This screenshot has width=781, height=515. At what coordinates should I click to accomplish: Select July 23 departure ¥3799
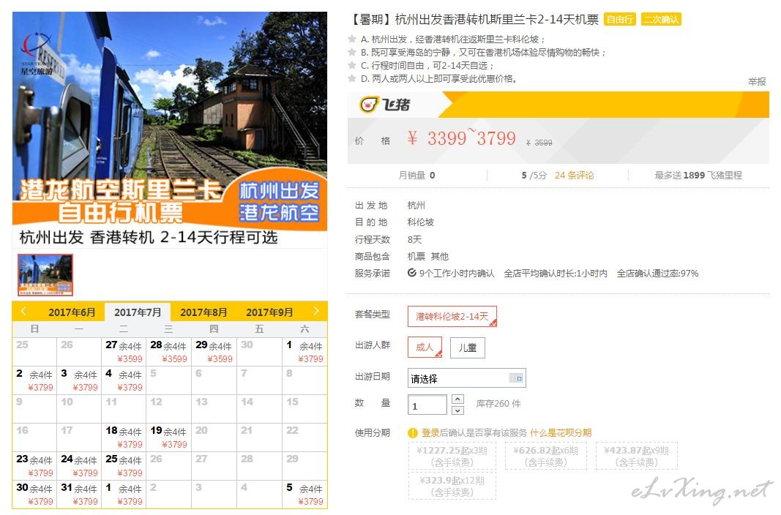point(34,466)
